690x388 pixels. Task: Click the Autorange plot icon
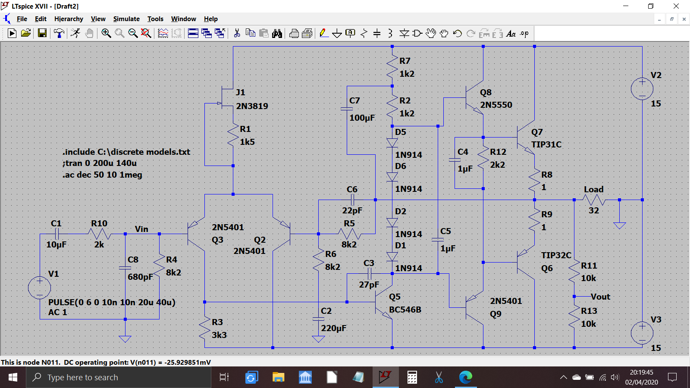click(163, 33)
